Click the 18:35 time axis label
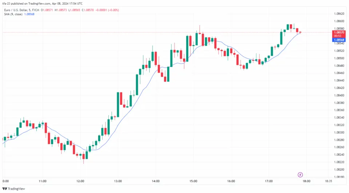 [329, 181]
